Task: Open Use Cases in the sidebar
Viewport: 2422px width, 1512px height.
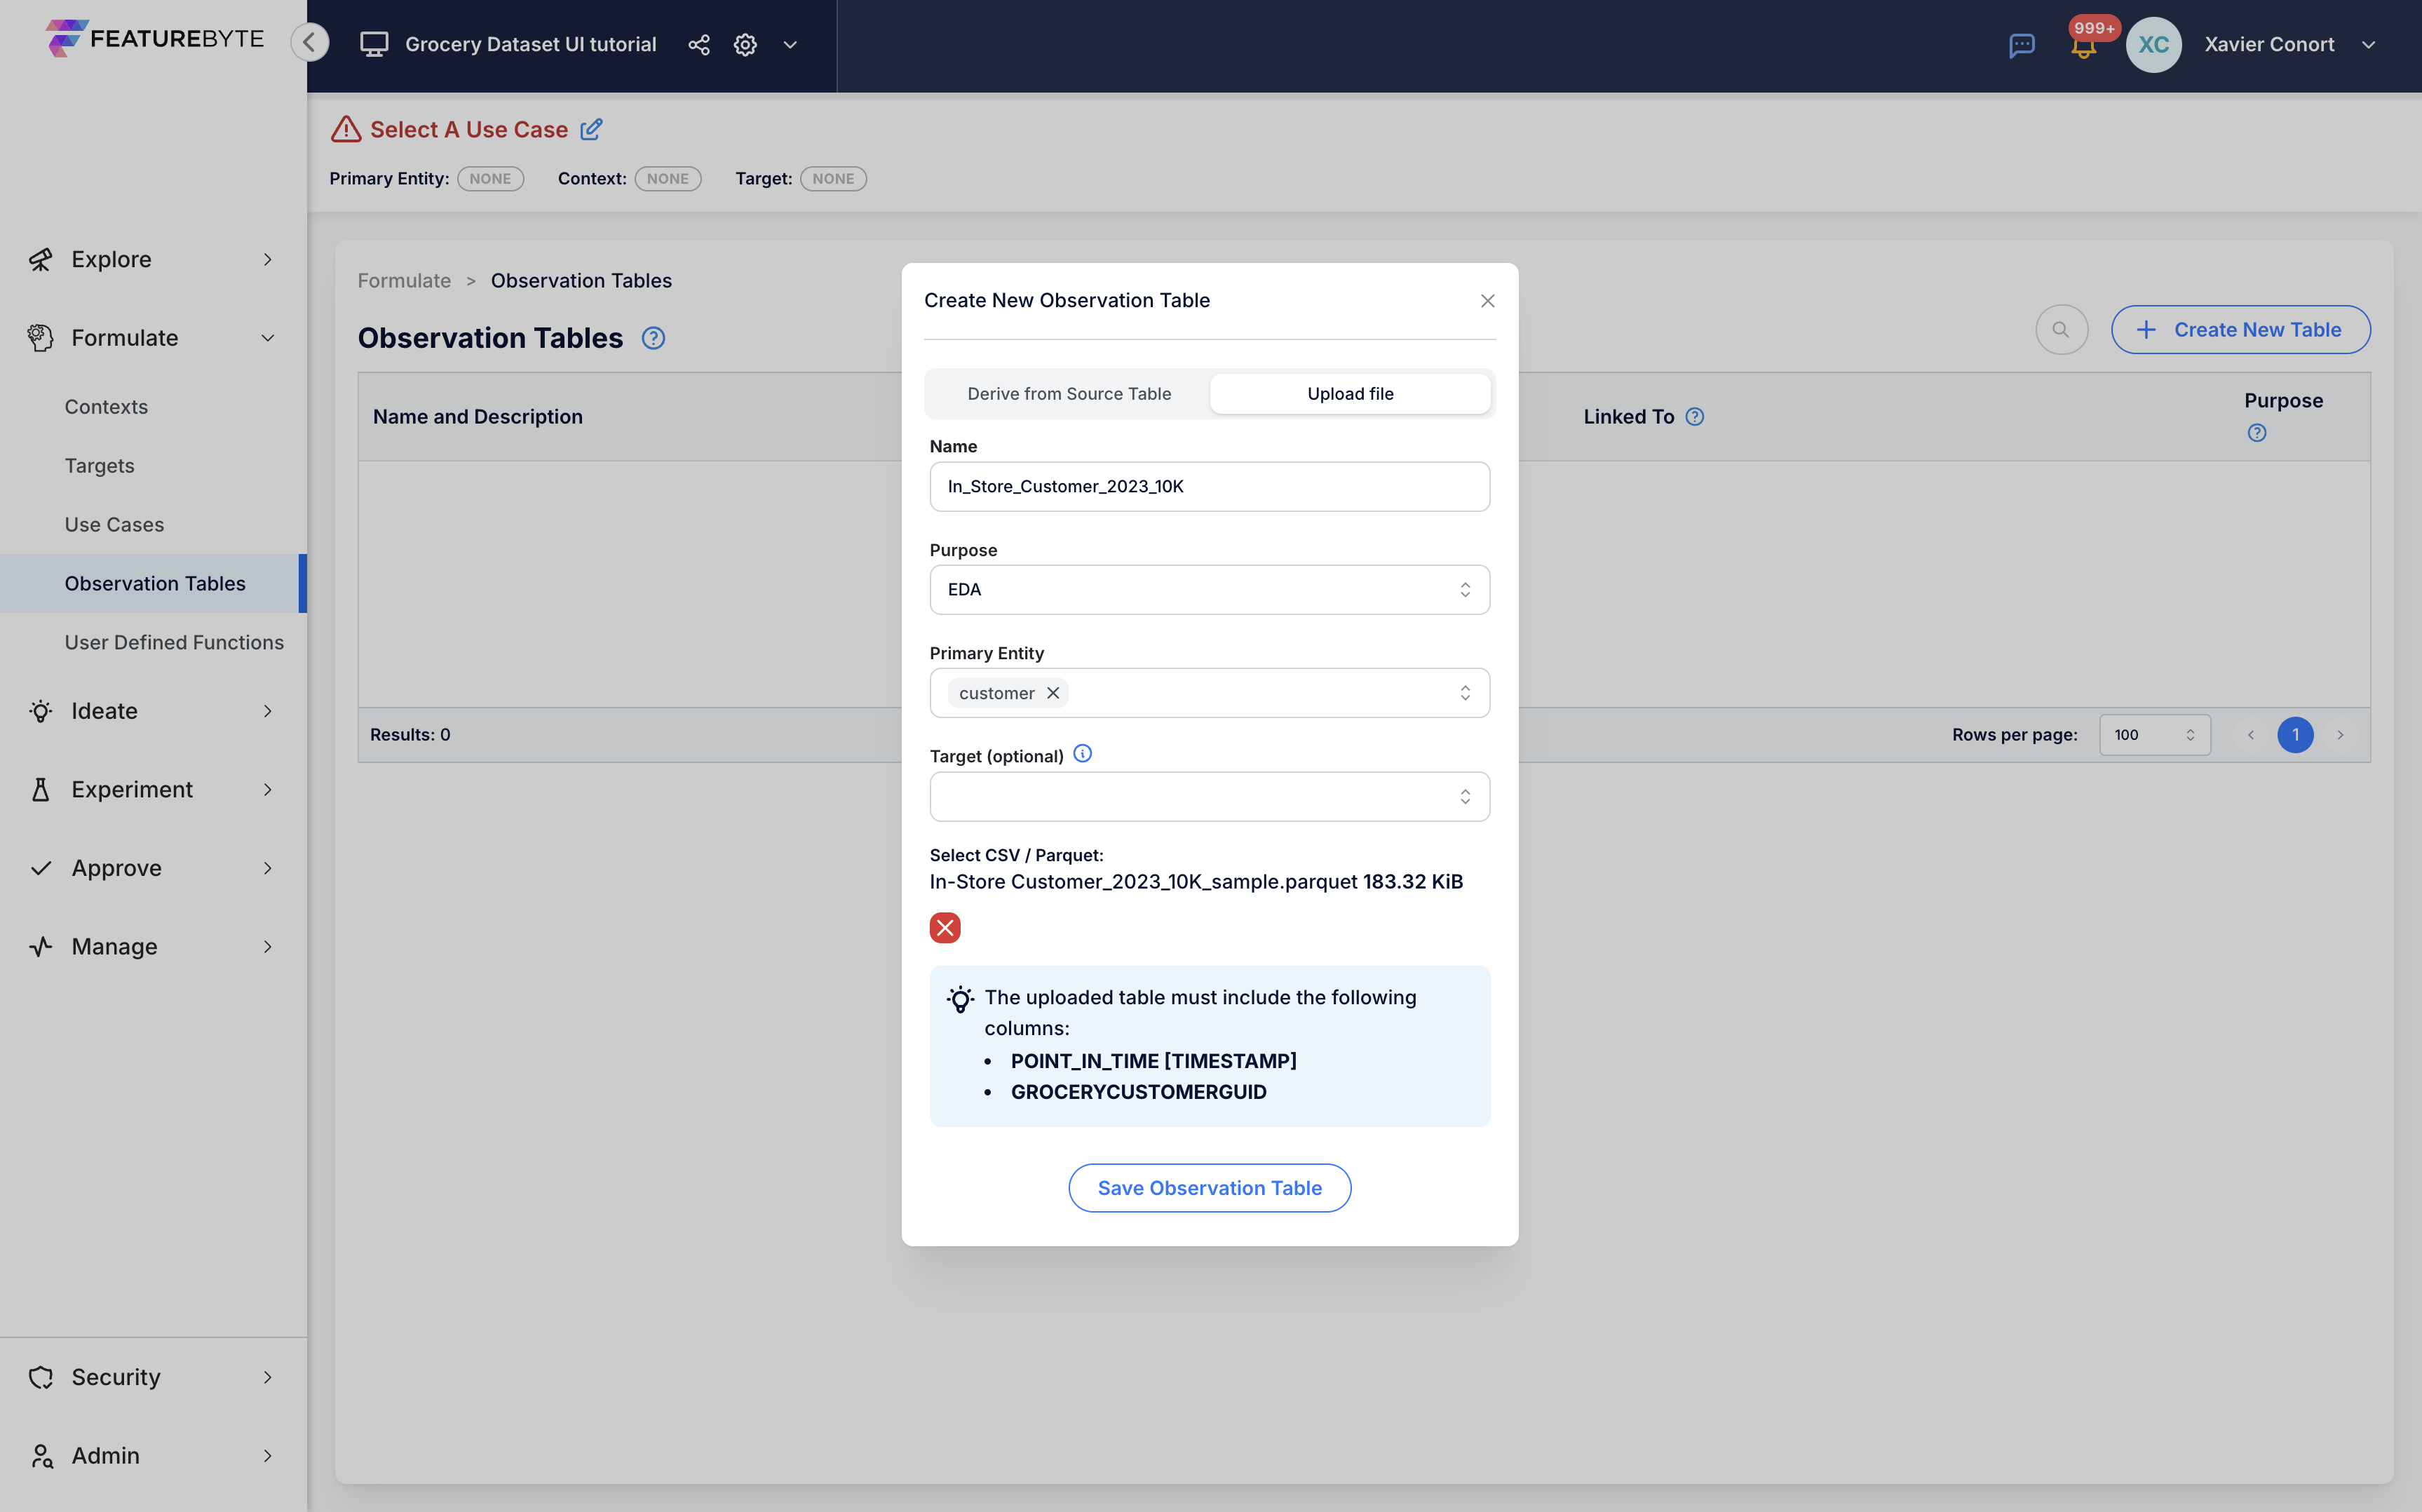Action: pos(114,524)
